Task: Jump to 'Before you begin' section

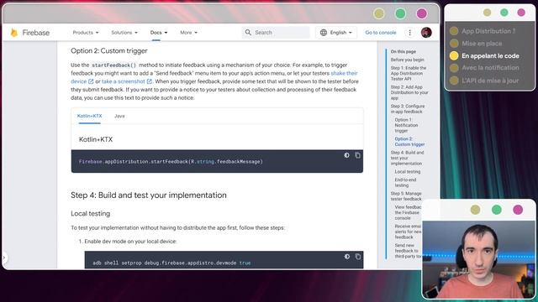Action: [407, 60]
